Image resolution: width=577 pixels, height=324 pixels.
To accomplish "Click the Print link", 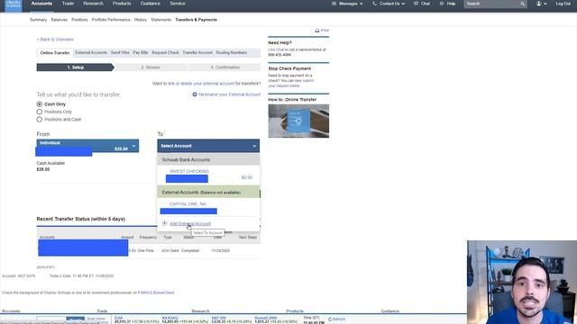I will click(325, 31).
